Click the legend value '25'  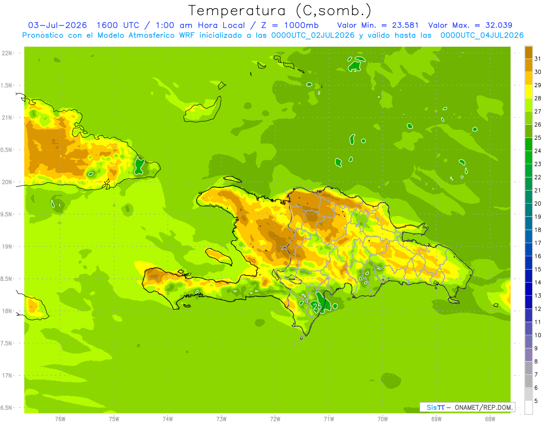(538, 138)
